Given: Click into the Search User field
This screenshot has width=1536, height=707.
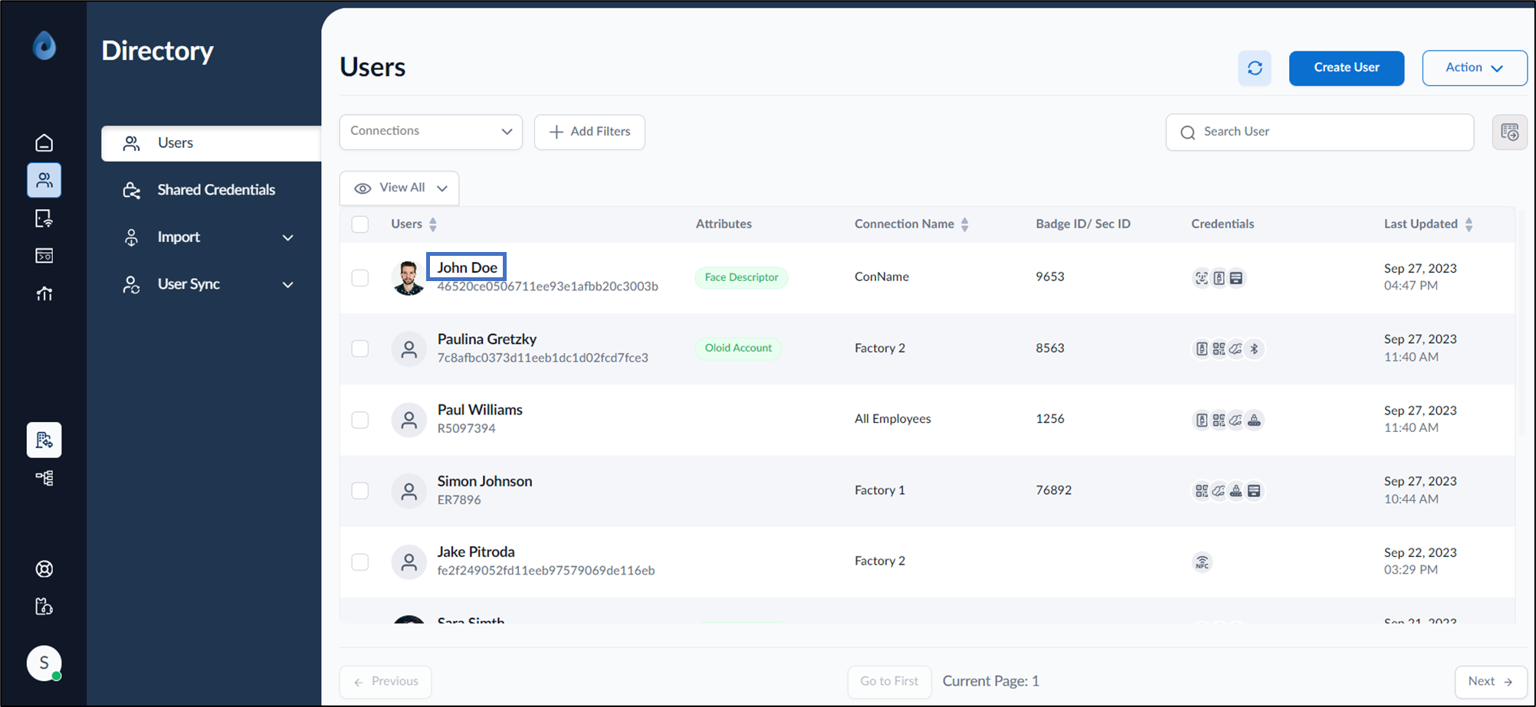Looking at the screenshot, I should [x=1319, y=132].
